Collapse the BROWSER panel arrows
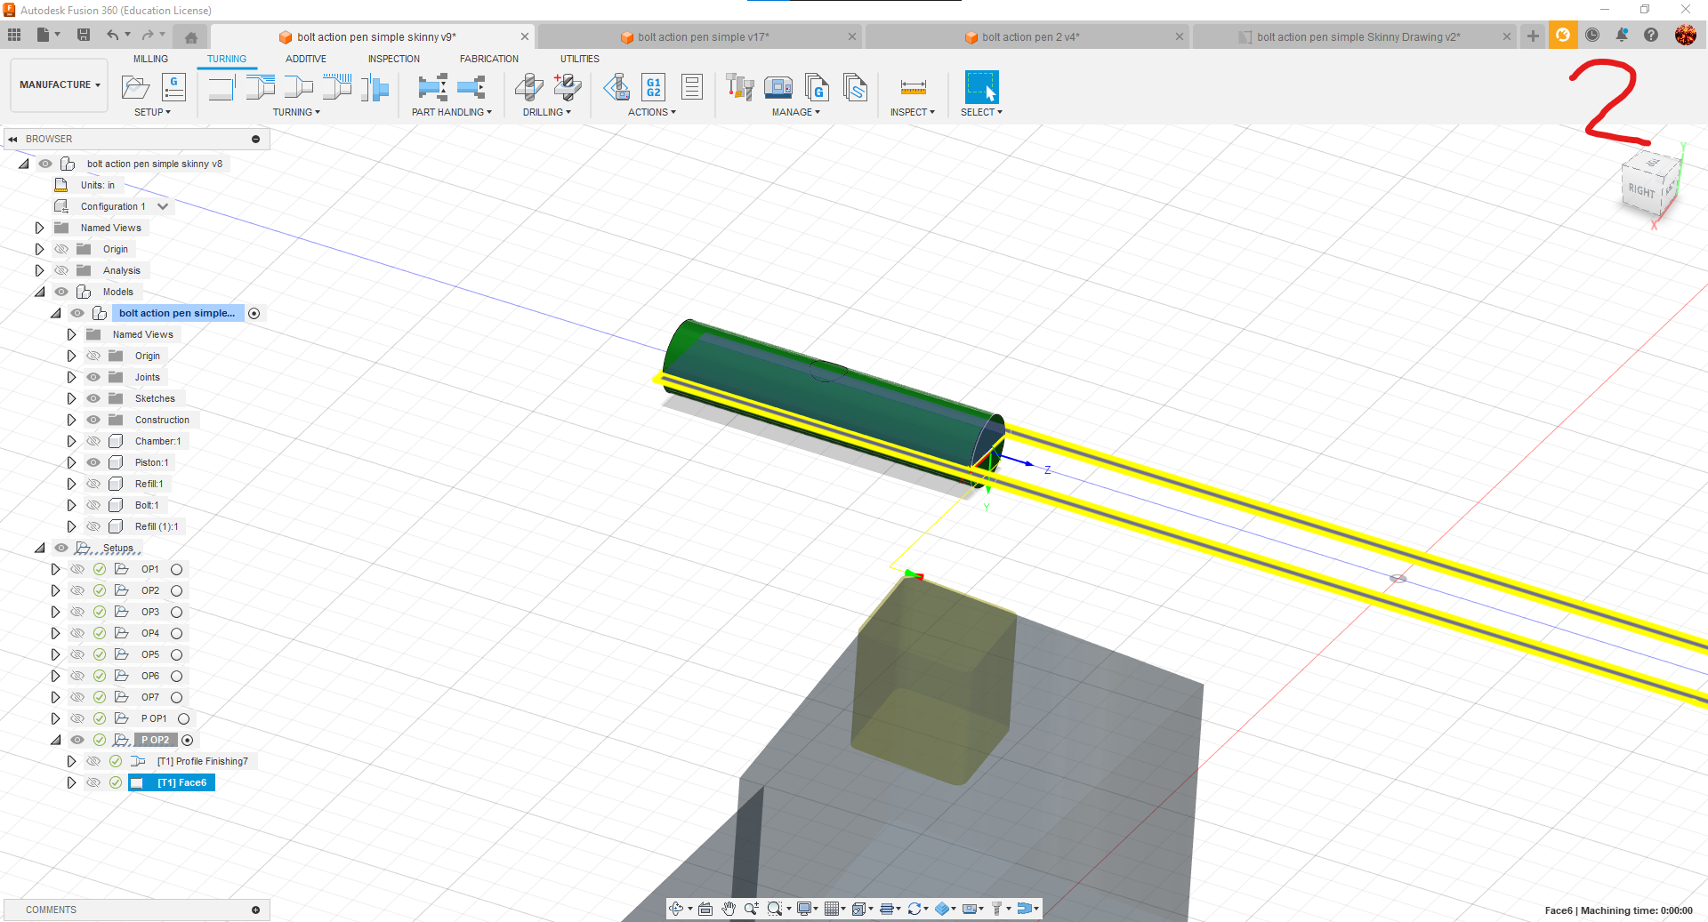 click(13, 139)
